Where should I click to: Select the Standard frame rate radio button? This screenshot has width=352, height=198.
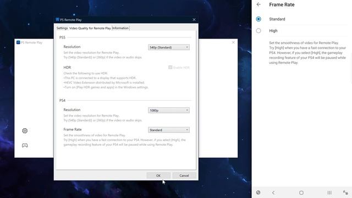[258, 19]
